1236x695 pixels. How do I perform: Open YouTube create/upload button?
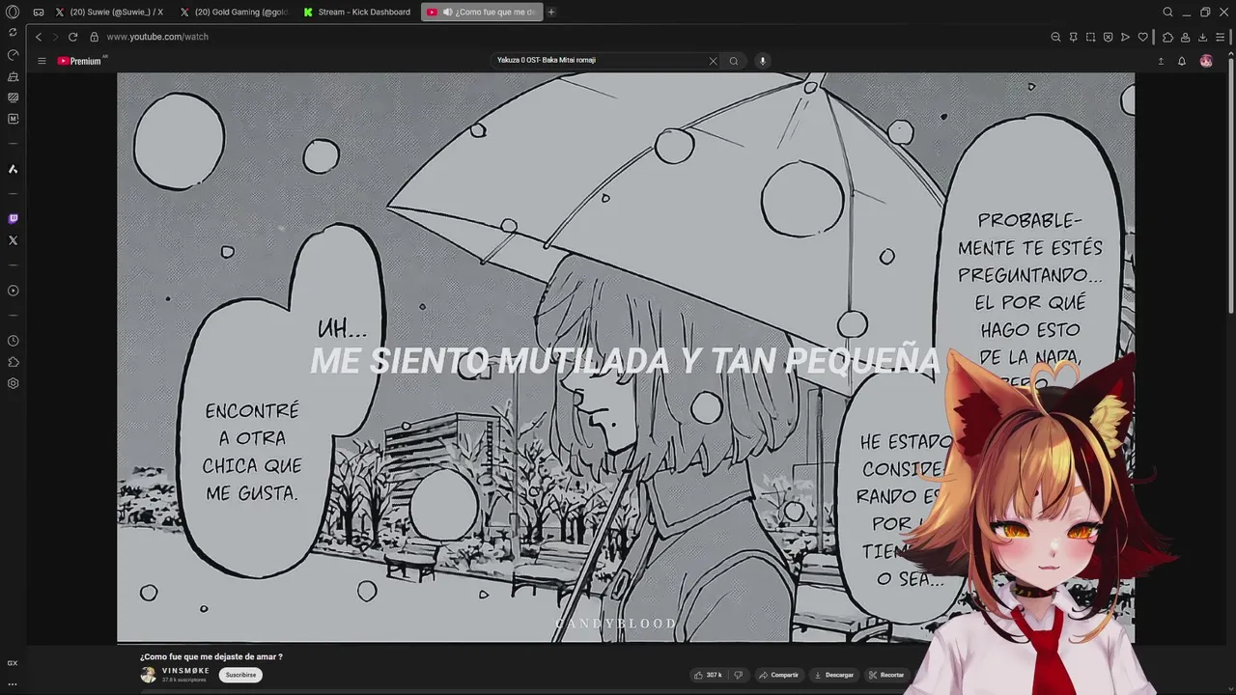1161,61
